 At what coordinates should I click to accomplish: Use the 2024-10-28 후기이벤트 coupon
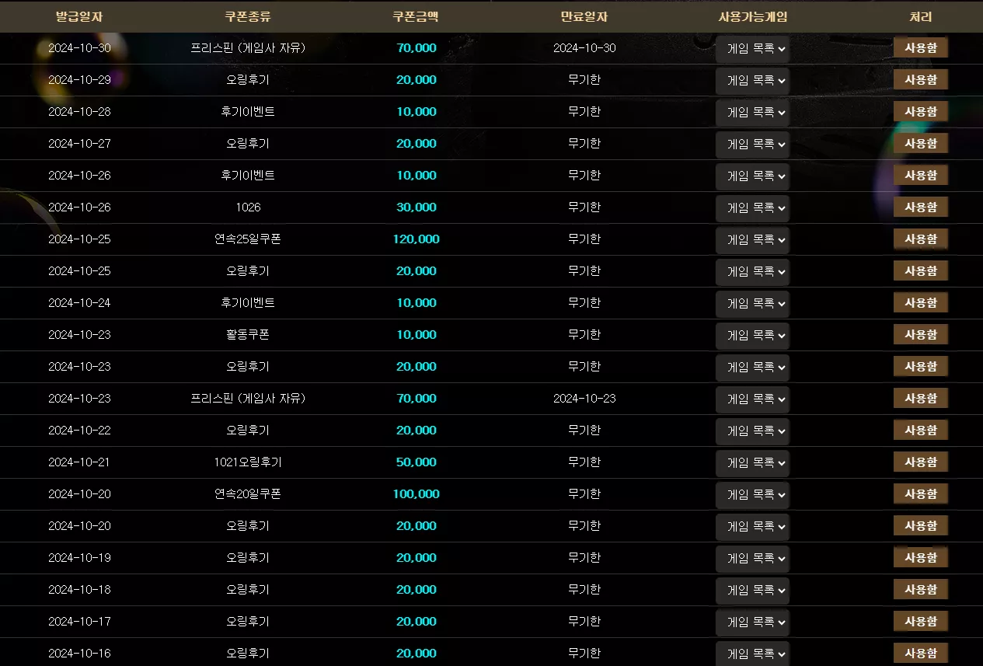[920, 112]
